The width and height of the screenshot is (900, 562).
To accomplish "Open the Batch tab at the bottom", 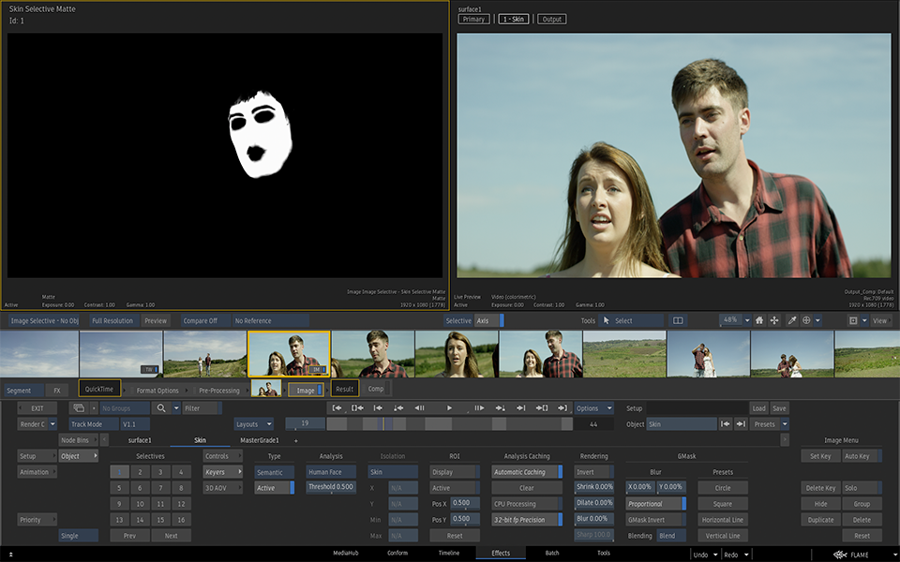I will pos(552,554).
